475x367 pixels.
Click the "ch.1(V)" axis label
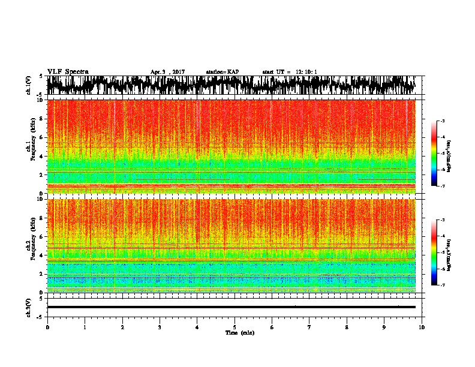29,85
